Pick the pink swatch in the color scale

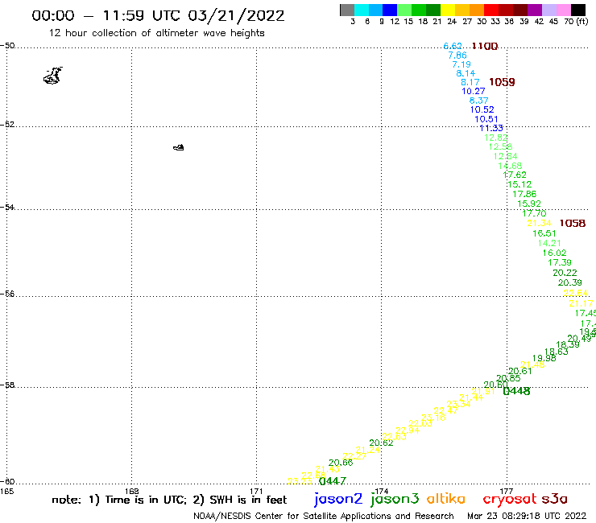[x=563, y=10]
